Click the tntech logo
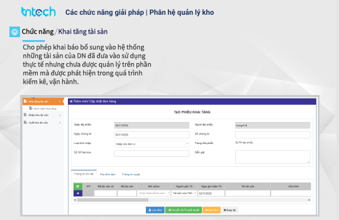 [38, 11]
